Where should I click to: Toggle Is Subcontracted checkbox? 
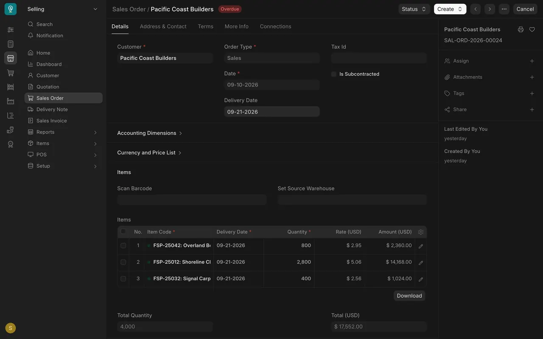point(334,74)
